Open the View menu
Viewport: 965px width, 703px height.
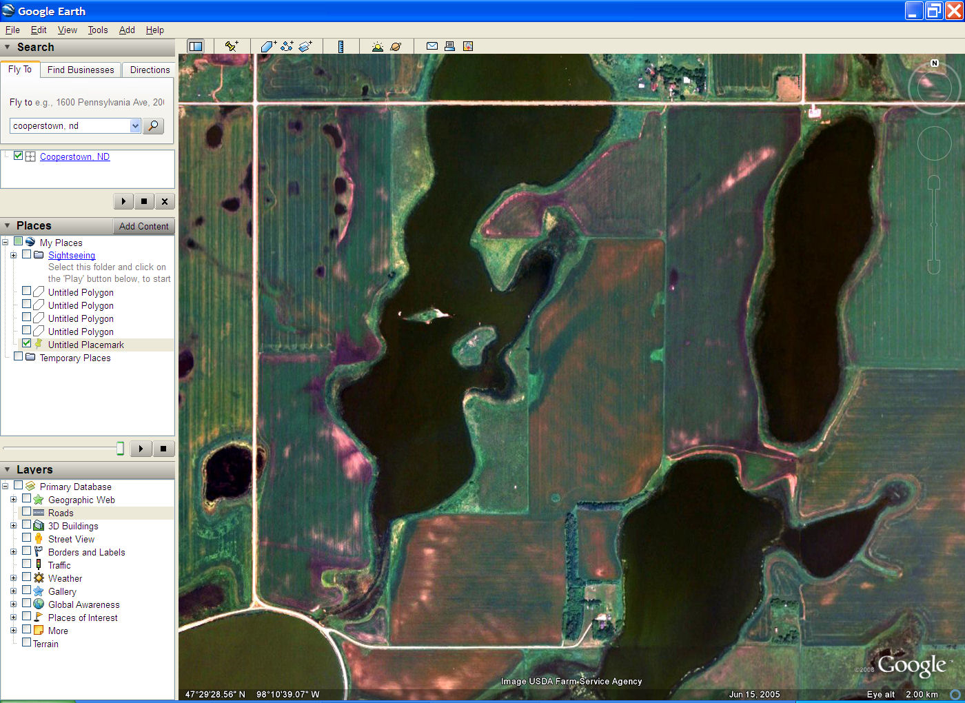68,30
